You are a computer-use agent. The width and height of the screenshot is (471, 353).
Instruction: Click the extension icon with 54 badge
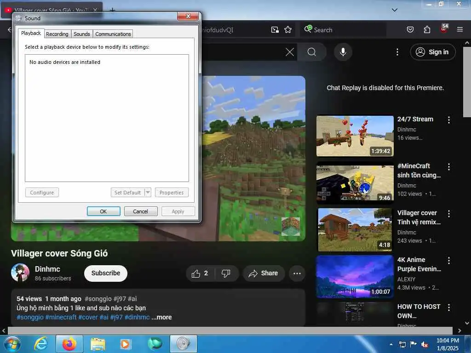[444, 28]
